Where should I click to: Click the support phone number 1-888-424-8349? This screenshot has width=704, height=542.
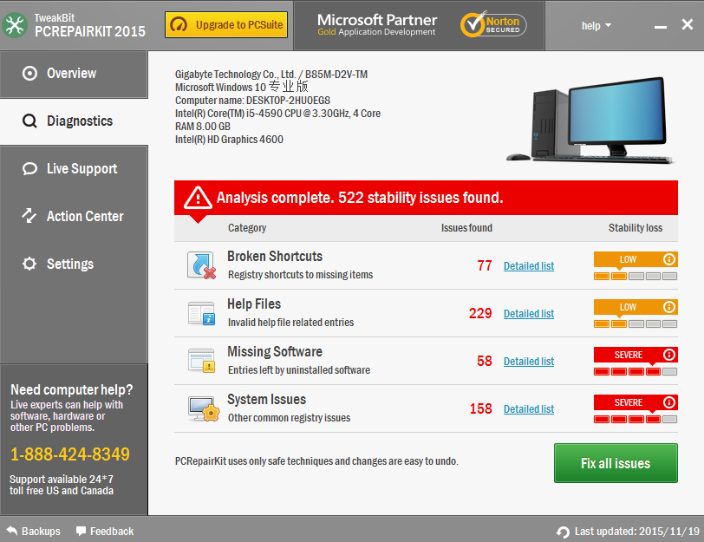pyautogui.click(x=70, y=454)
